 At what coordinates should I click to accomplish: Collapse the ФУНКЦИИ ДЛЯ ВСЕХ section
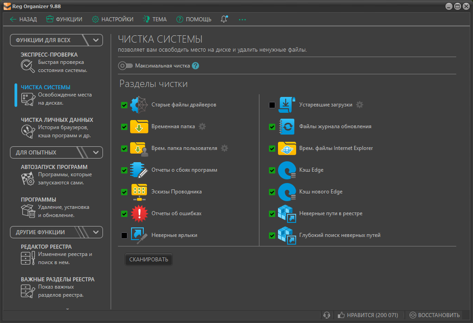(96, 40)
